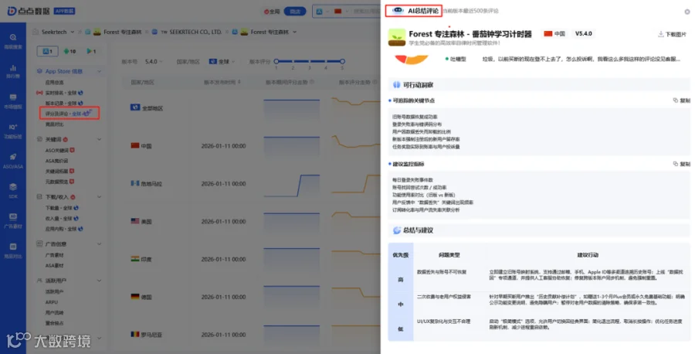
Task: Select the 罗马尼亚 row in the table
Action: tap(250, 335)
